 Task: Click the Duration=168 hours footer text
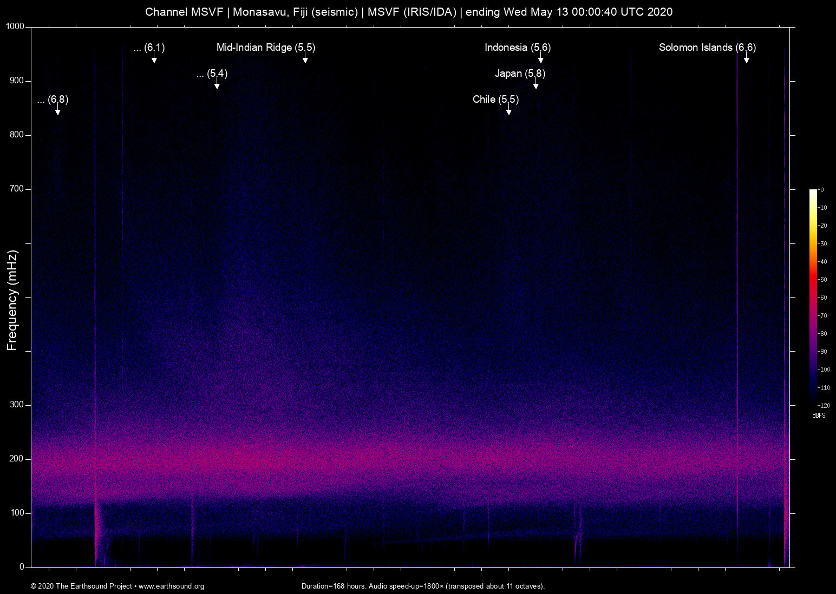[x=423, y=586]
